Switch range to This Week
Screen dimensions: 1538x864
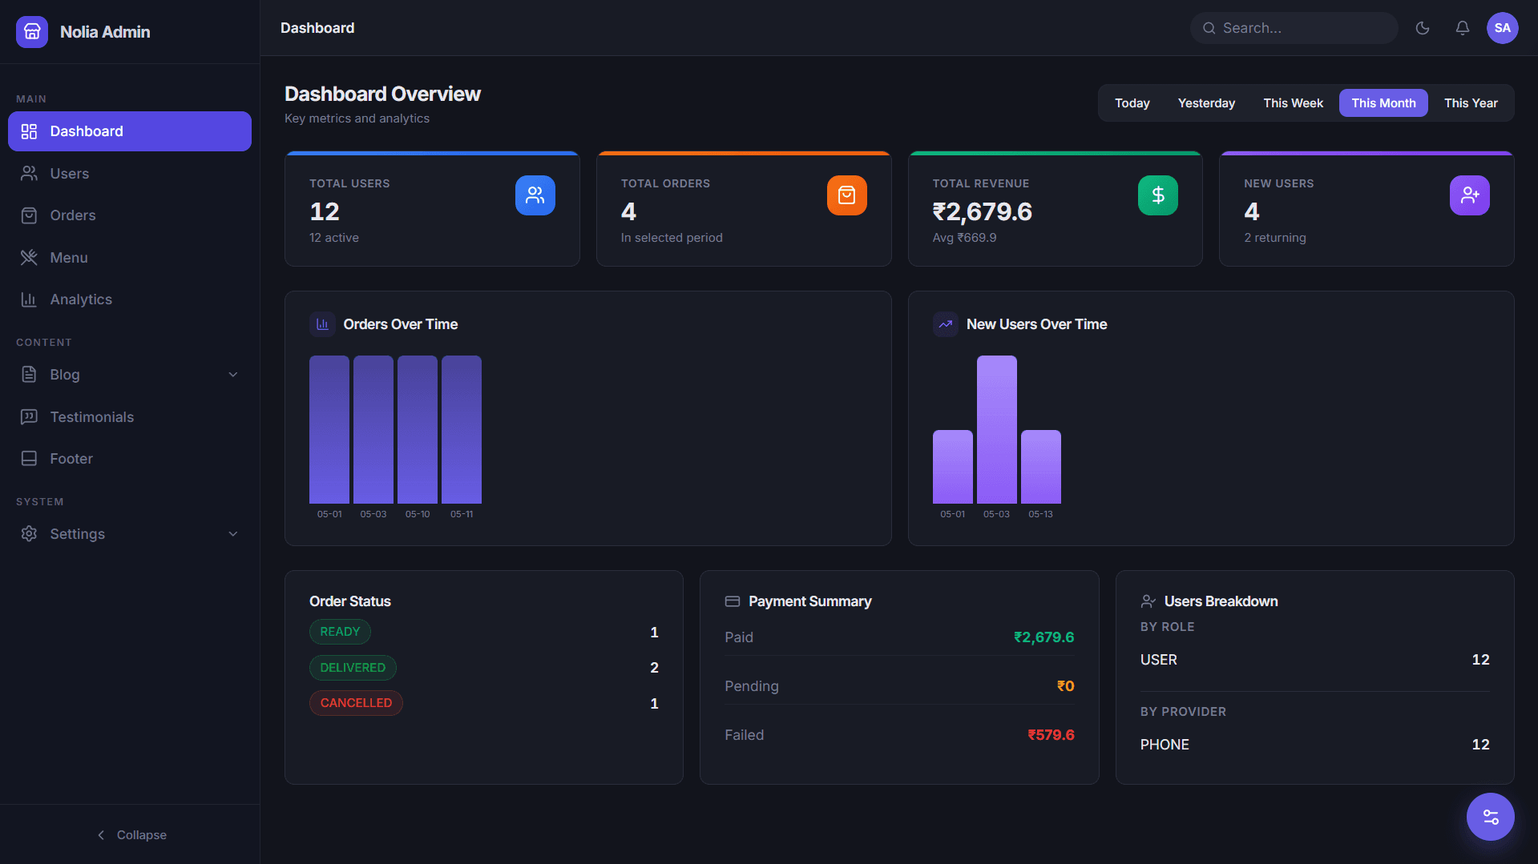coord(1293,103)
